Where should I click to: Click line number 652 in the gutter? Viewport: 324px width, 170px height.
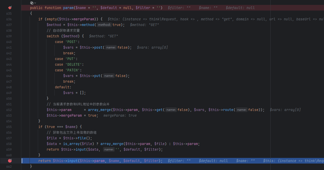pos(9,110)
